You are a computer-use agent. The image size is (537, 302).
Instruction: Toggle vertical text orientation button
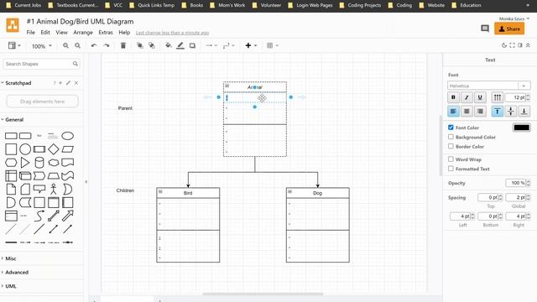(x=498, y=97)
